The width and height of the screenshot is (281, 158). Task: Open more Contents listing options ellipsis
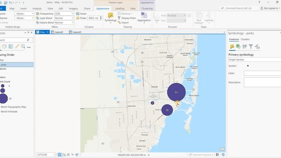click(29, 47)
